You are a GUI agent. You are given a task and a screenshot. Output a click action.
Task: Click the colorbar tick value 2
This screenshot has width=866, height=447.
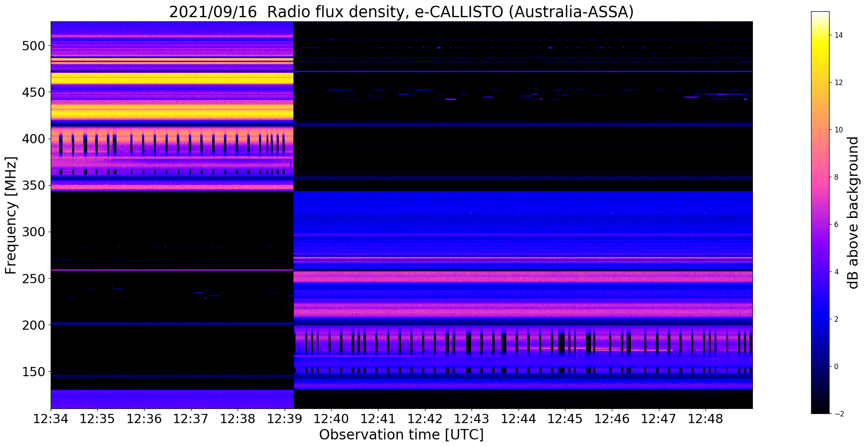(x=836, y=319)
